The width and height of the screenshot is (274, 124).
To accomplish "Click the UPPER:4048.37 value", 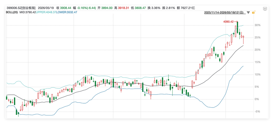I will [x=46, y=12].
